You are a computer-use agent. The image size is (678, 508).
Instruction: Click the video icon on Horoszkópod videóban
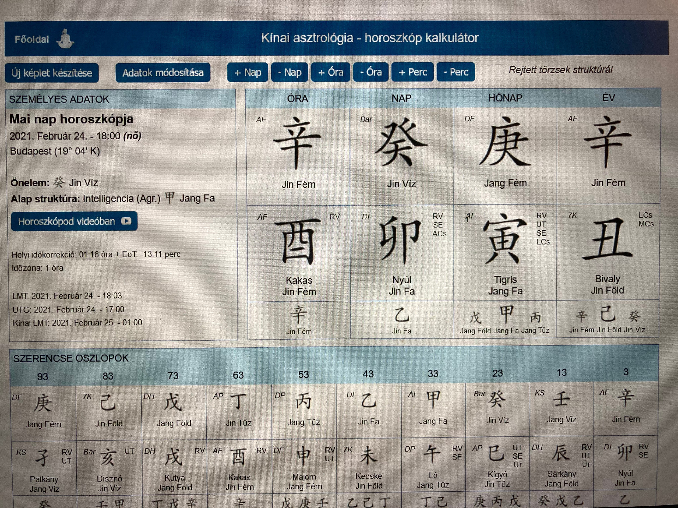coord(126,221)
